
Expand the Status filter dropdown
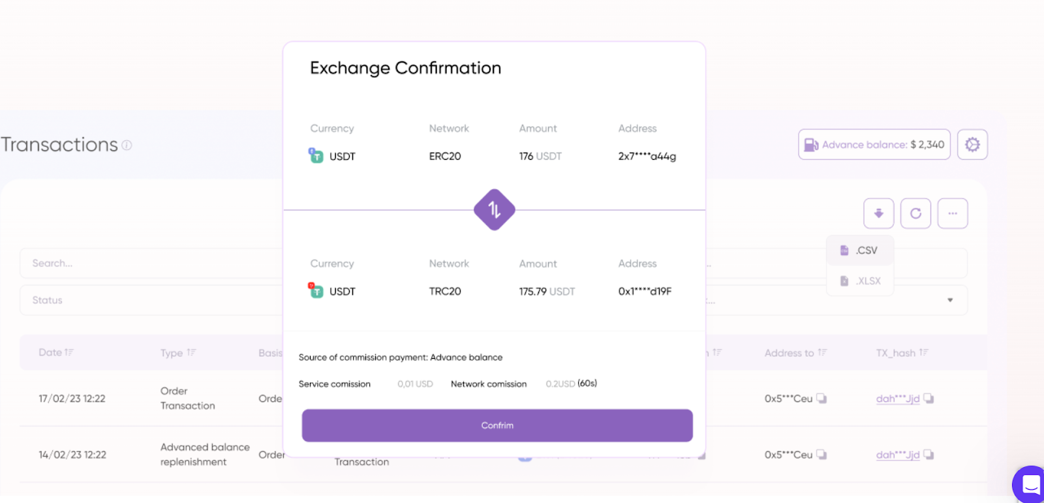[x=150, y=300]
